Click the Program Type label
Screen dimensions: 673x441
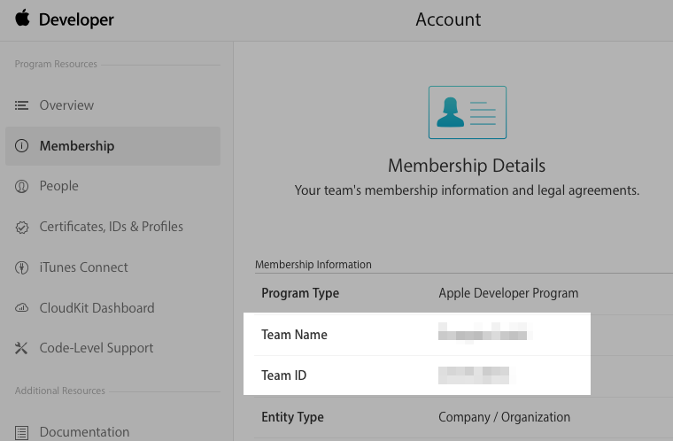(x=300, y=293)
